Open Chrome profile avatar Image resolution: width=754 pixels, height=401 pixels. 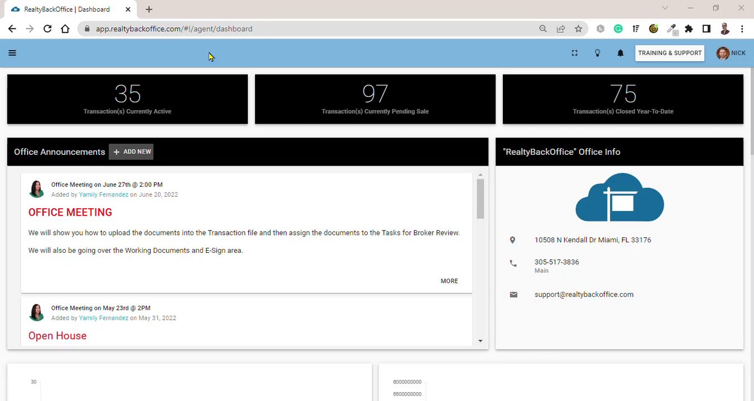click(724, 28)
